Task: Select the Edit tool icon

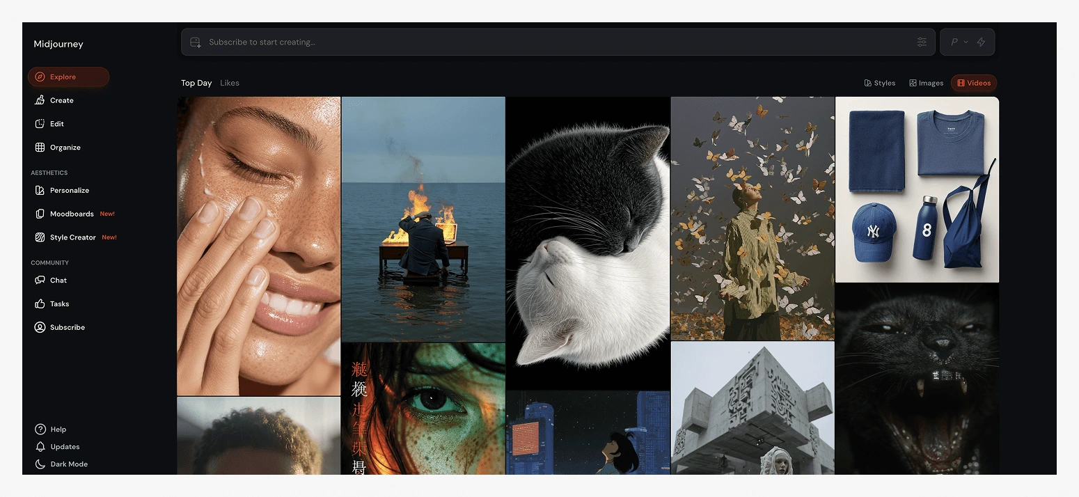Action: (40, 124)
